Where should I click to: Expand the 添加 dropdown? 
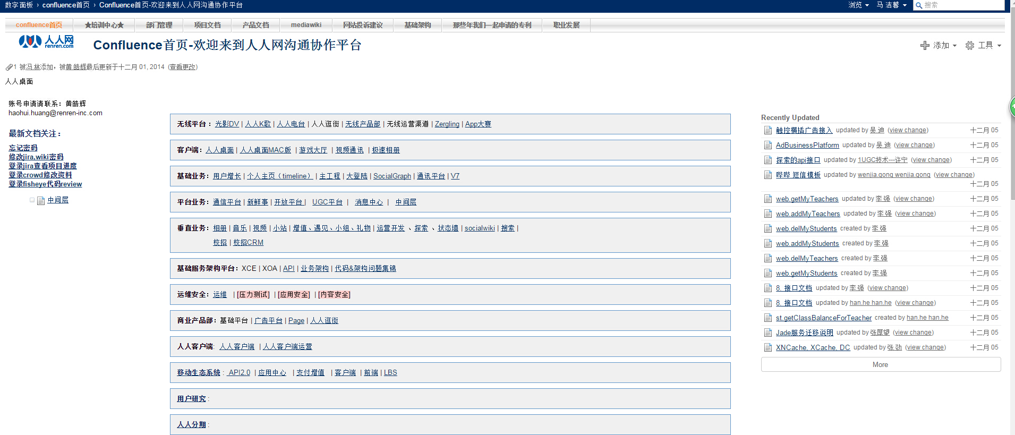tap(945, 46)
